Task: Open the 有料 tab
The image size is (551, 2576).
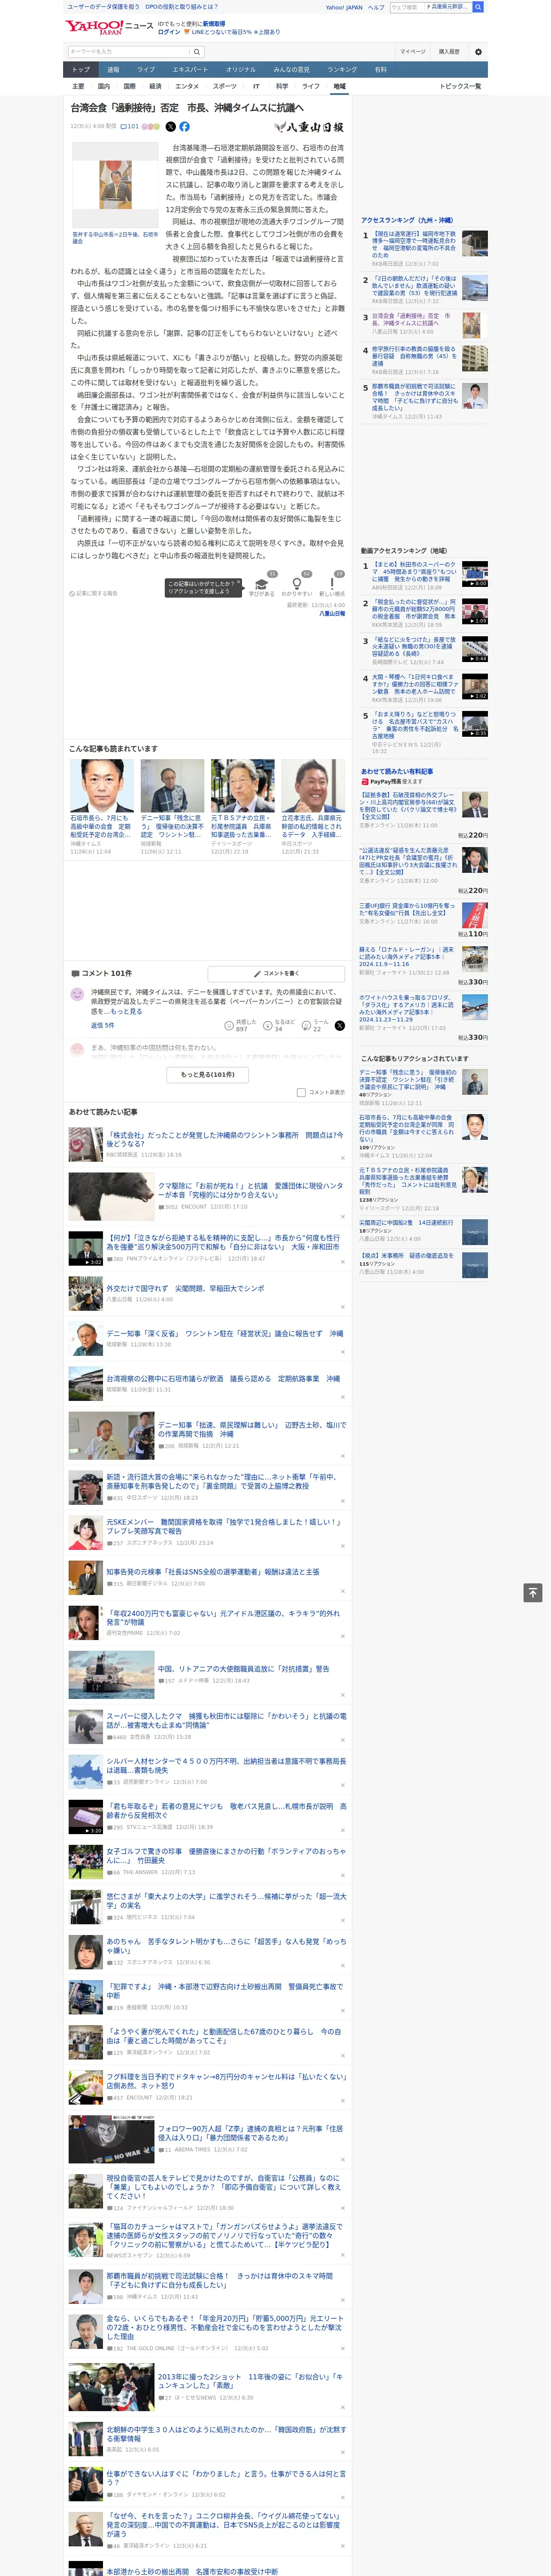Action: 380,70
